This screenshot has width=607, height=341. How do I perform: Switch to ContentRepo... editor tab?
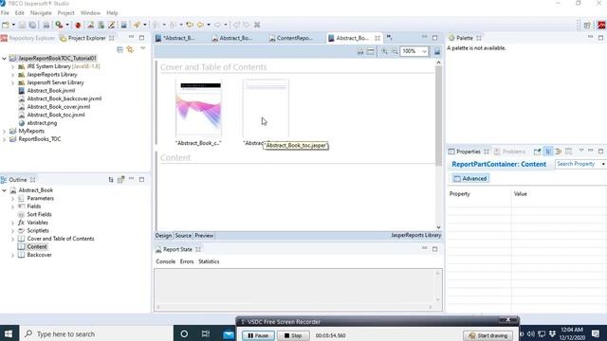pyautogui.click(x=291, y=38)
